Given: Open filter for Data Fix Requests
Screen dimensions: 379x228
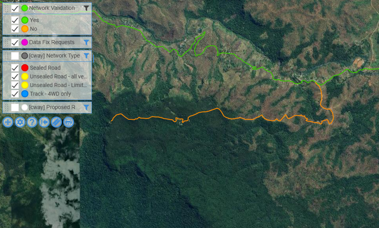Looking at the screenshot, I should (x=86, y=42).
